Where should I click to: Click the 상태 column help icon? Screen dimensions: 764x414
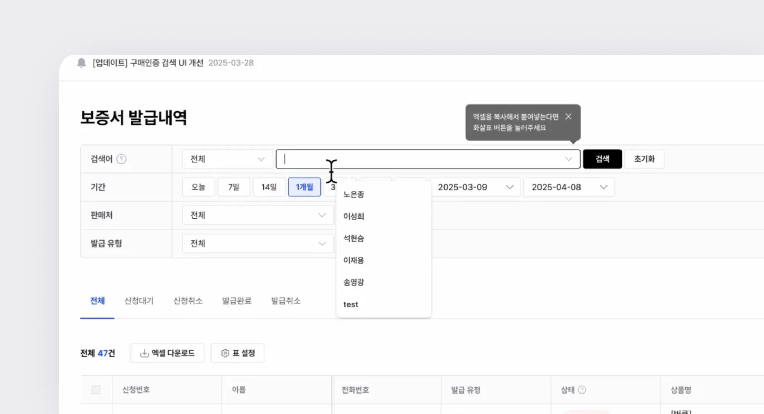(582, 390)
